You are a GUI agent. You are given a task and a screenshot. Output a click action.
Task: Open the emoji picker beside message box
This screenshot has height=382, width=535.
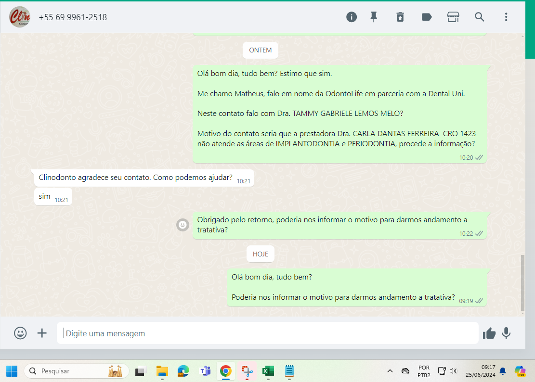point(20,333)
